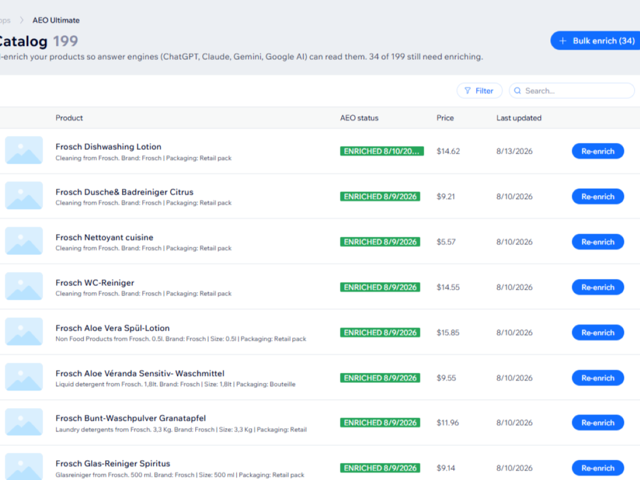Click description starting Glasreiniger from Frosch
The width and height of the screenshot is (640, 480).
click(180, 475)
